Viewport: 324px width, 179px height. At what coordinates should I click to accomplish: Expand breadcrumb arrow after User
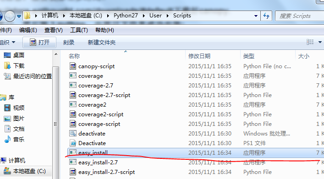tap(168, 16)
